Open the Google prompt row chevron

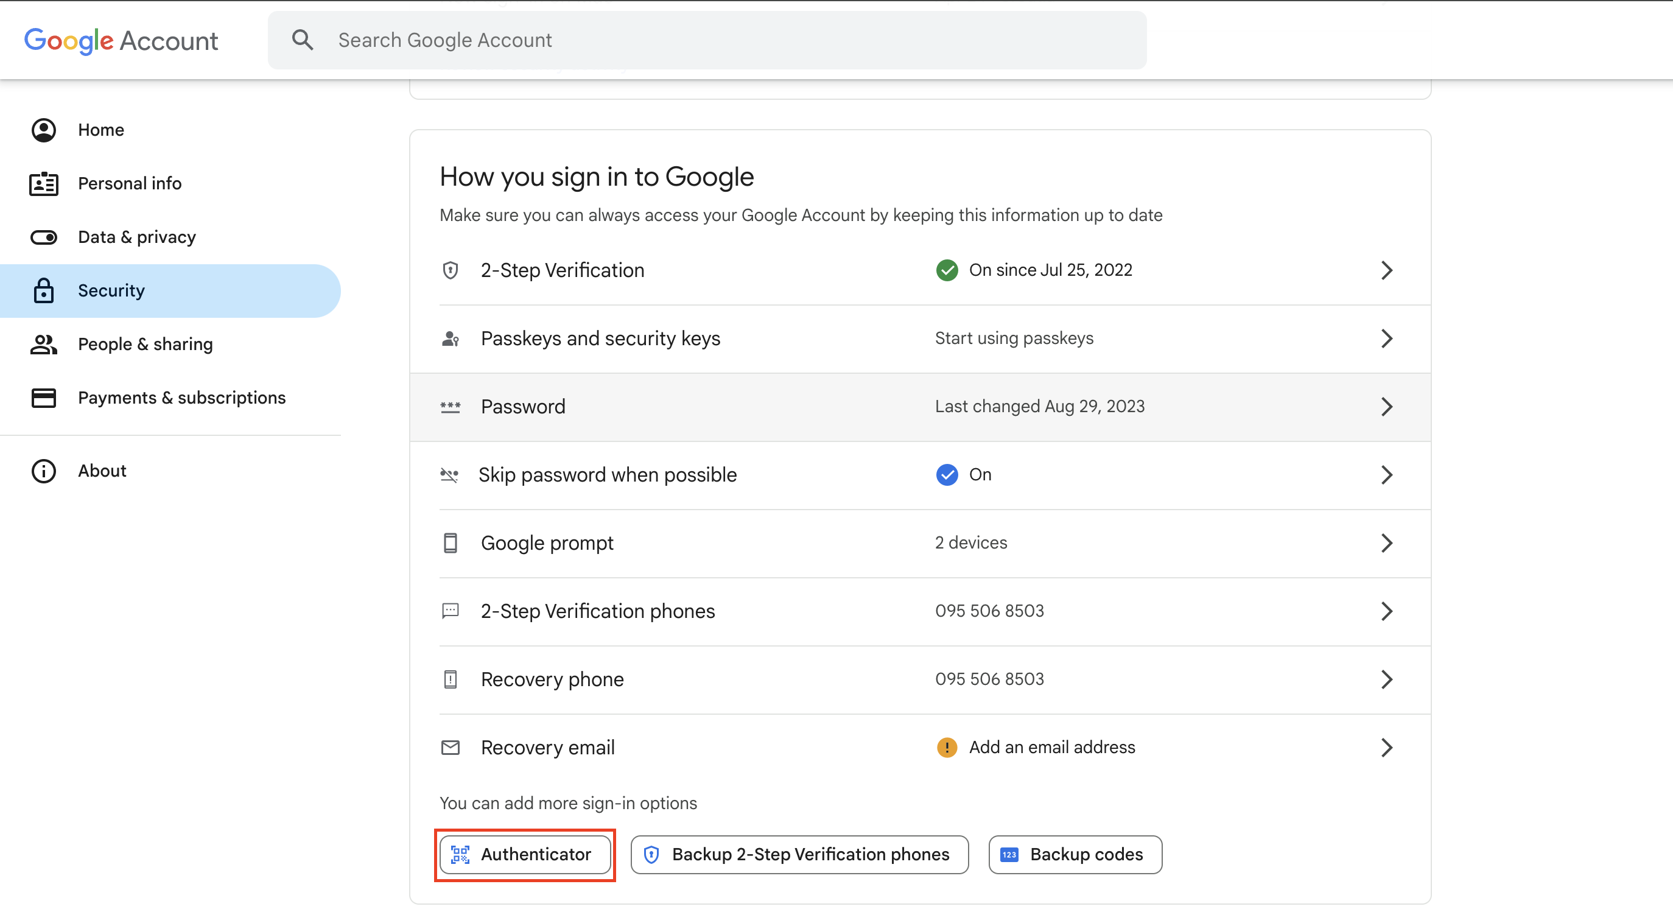1387,543
